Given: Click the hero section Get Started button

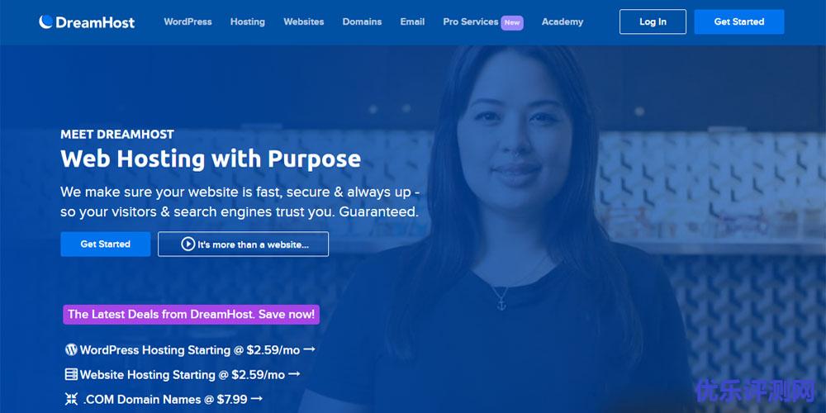Looking at the screenshot, I should click(106, 244).
